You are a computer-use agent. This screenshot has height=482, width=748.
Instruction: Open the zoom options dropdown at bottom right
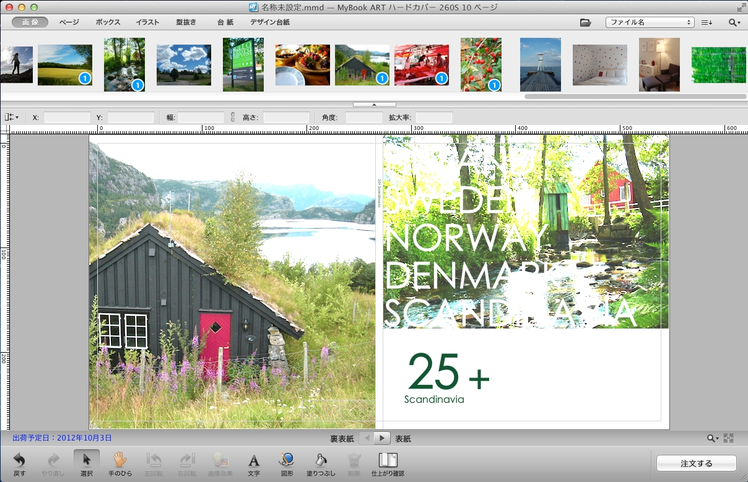click(x=712, y=437)
